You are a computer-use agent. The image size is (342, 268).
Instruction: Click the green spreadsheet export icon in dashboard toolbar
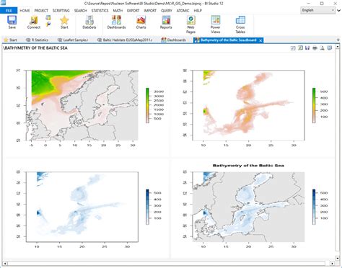(x=300, y=48)
